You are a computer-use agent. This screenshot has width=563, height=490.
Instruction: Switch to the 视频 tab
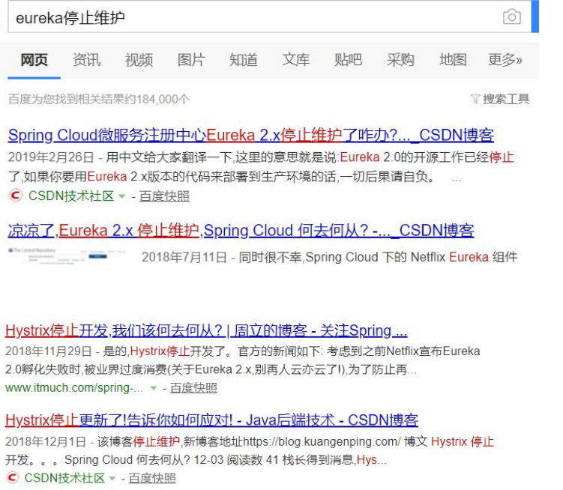click(139, 60)
